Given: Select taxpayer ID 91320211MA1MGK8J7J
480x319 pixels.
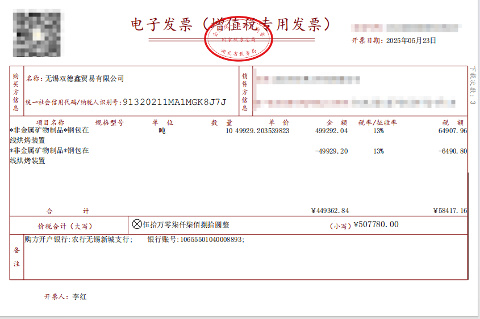Looking at the screenshot, I should click(174, 102).
